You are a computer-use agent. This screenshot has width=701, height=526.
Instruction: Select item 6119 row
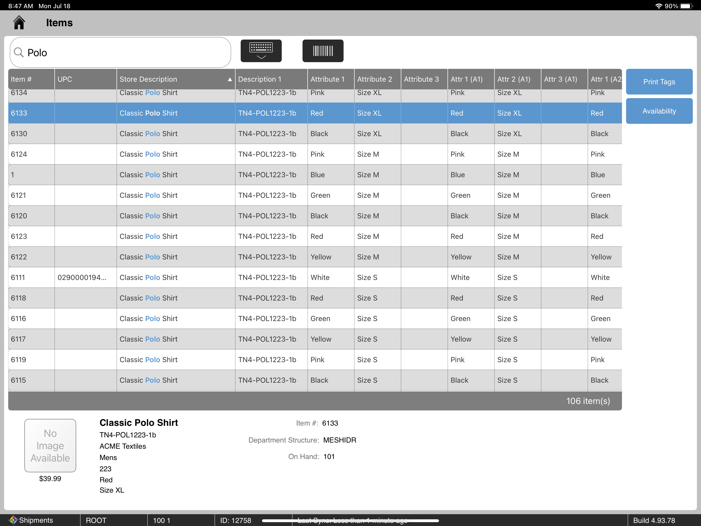coord(315,360)
